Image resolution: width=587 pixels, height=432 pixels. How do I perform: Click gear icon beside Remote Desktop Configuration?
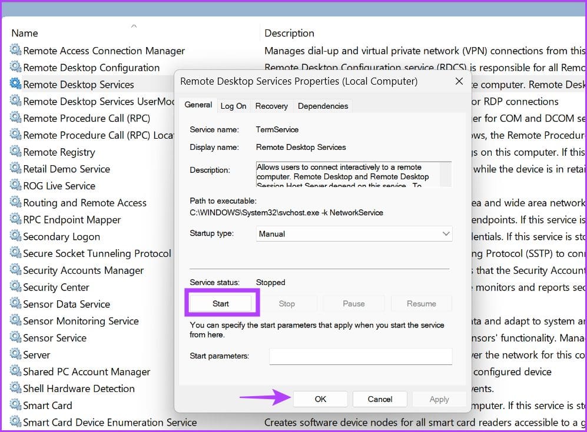16,66
